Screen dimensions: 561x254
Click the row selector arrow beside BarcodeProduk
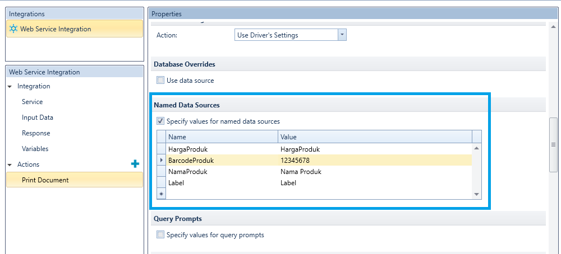tap(161, 161)
